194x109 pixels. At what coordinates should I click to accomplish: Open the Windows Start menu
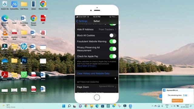[x=64, y=106]
